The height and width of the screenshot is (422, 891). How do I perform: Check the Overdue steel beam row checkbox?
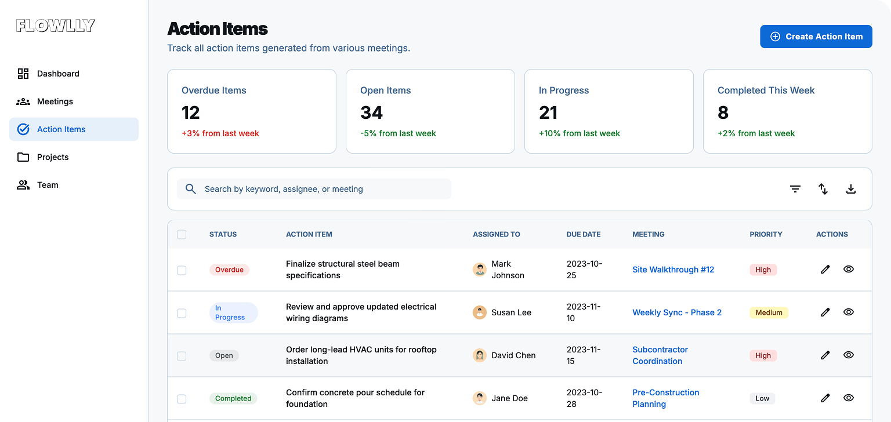[x=182, y=270]
